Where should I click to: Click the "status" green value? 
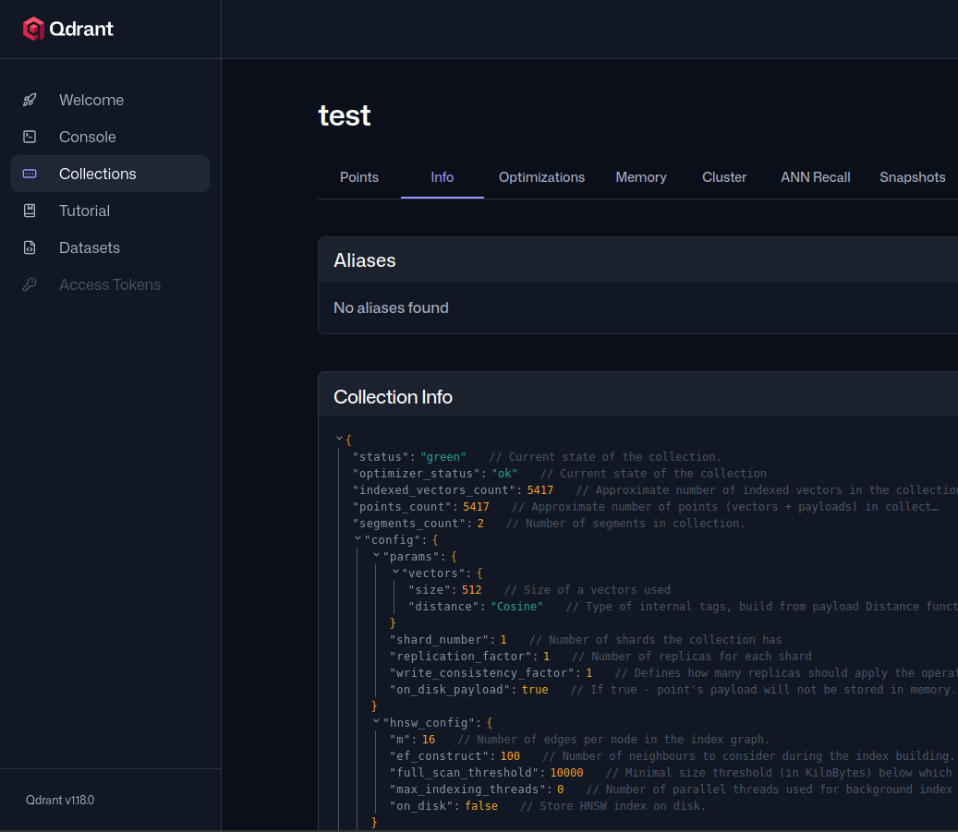pyautogui.click(x=443, y=457)
